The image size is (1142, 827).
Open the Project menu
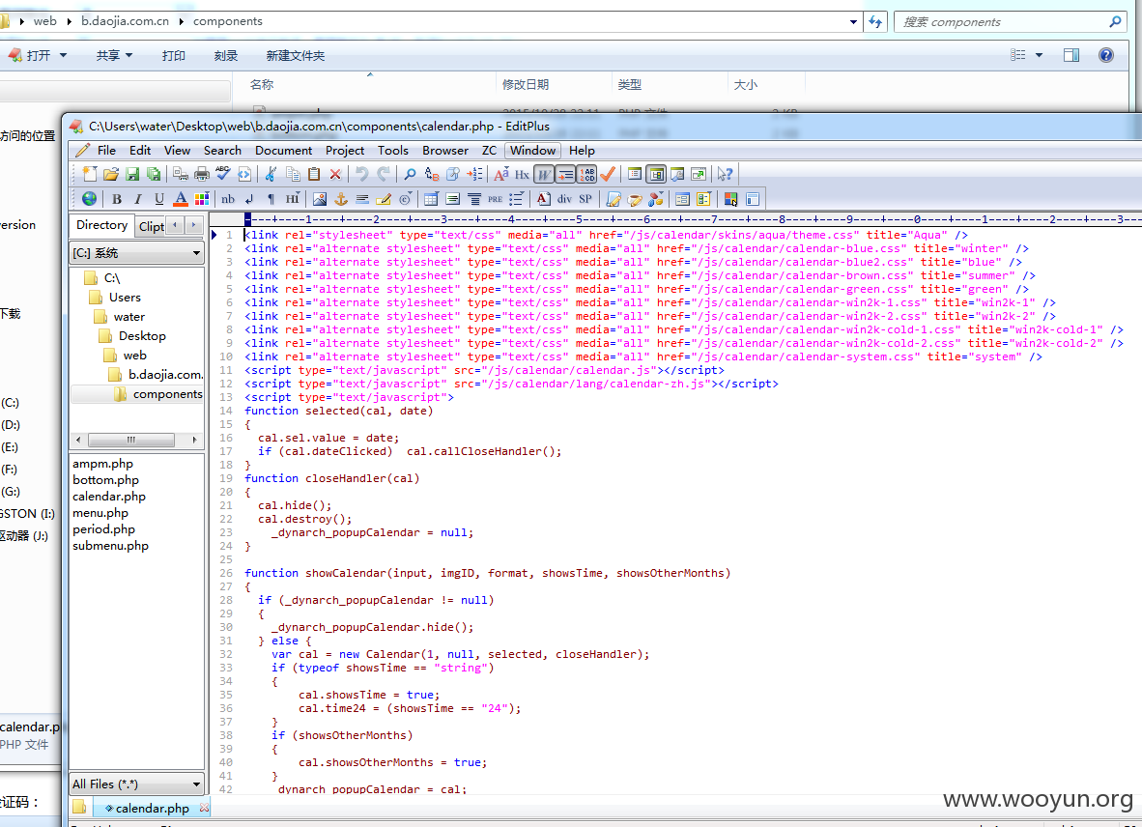345,150
